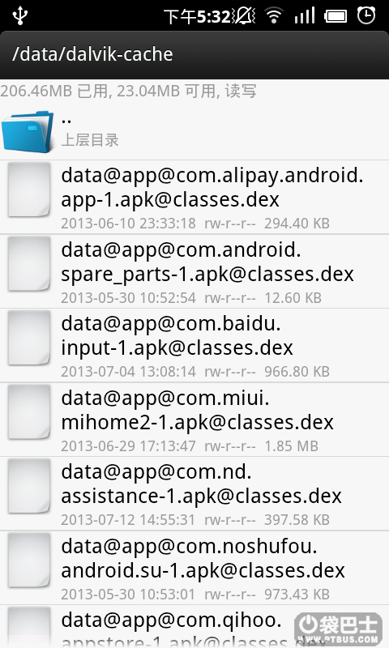This screenshot has height=648, width=389.
Task: Select com.miui.mihome2-1.apk@classes.dex entry
Action: [194, 420]
